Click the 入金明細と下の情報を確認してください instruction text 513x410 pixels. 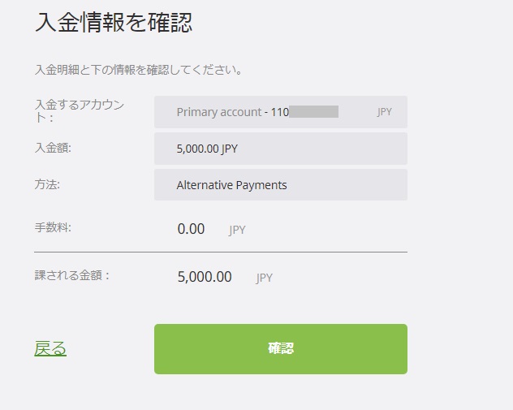(x=139, y=70)
